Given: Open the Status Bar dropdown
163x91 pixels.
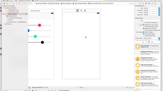Looking at the screenshot, I should (152, 10).
